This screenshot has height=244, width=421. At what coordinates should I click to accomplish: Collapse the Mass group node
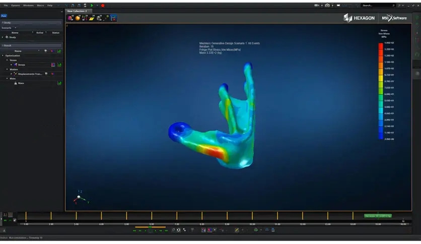click(x=7, y=79)
